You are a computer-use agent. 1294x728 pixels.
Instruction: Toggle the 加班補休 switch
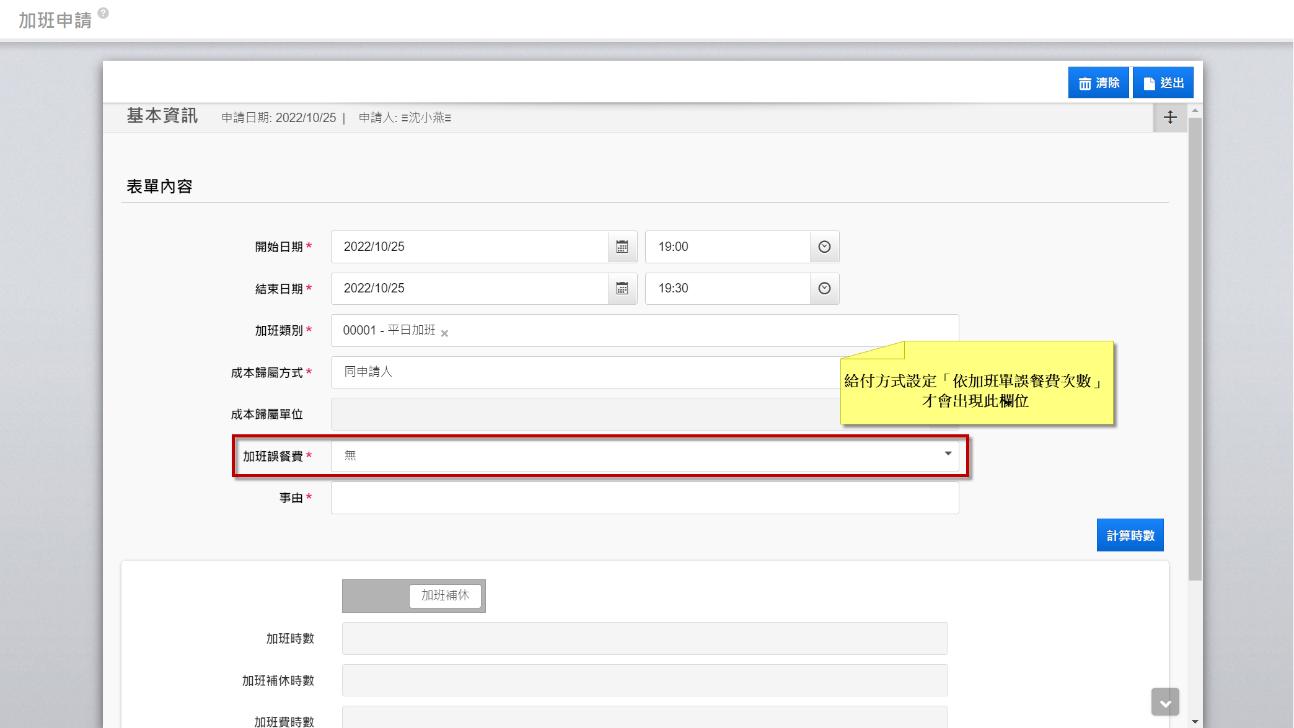[414, 596]
